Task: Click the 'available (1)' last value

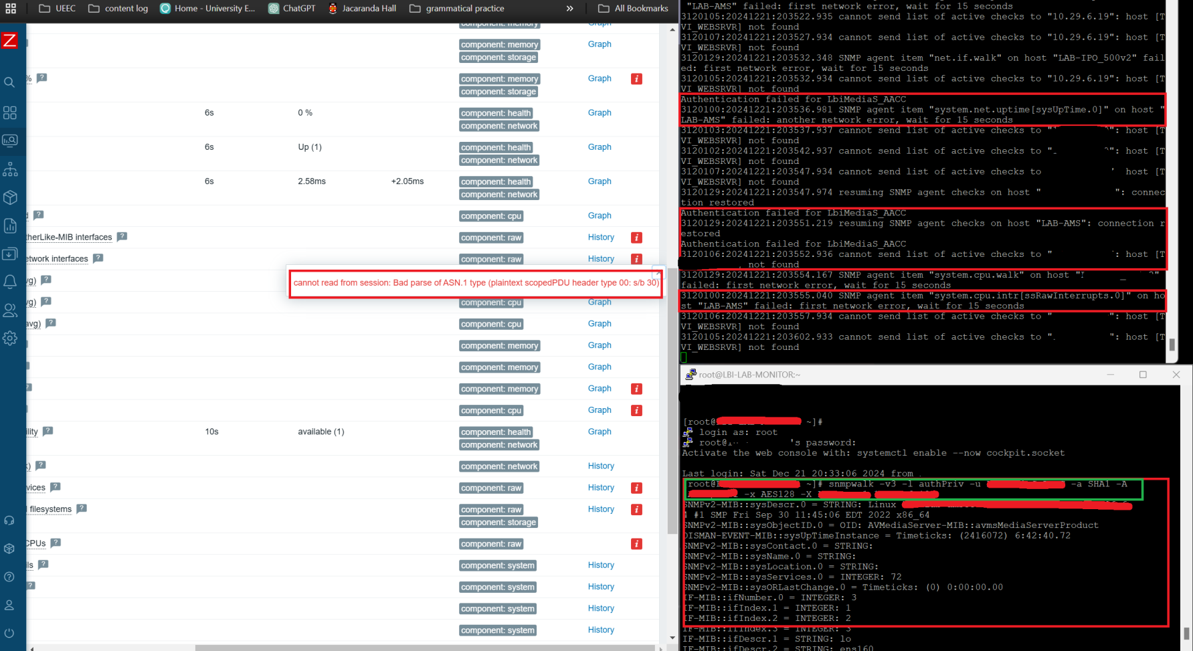Action: pos(321,432)
